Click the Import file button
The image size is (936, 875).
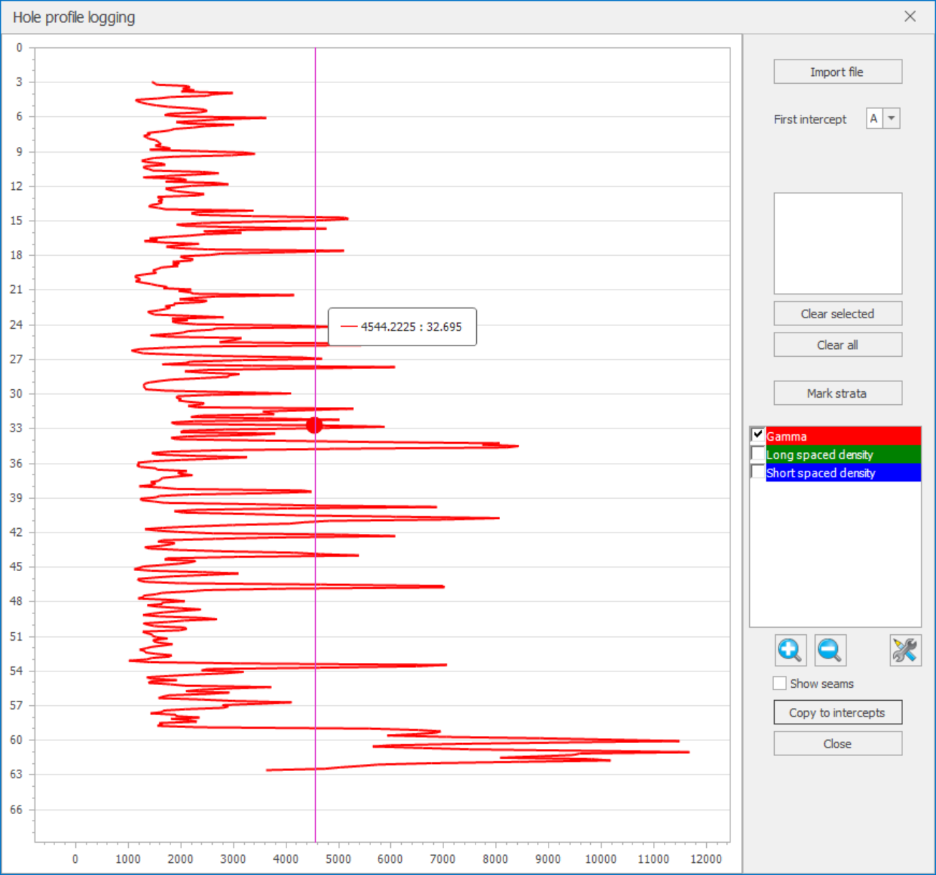coord(838,72)
